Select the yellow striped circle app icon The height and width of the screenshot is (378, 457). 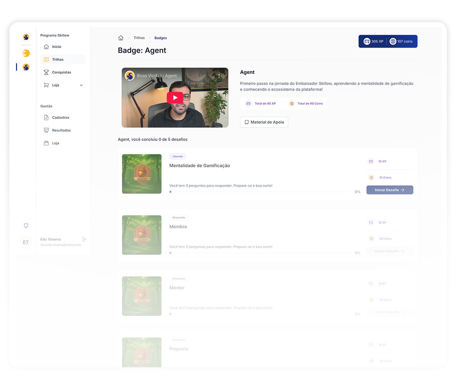point(26,53)
